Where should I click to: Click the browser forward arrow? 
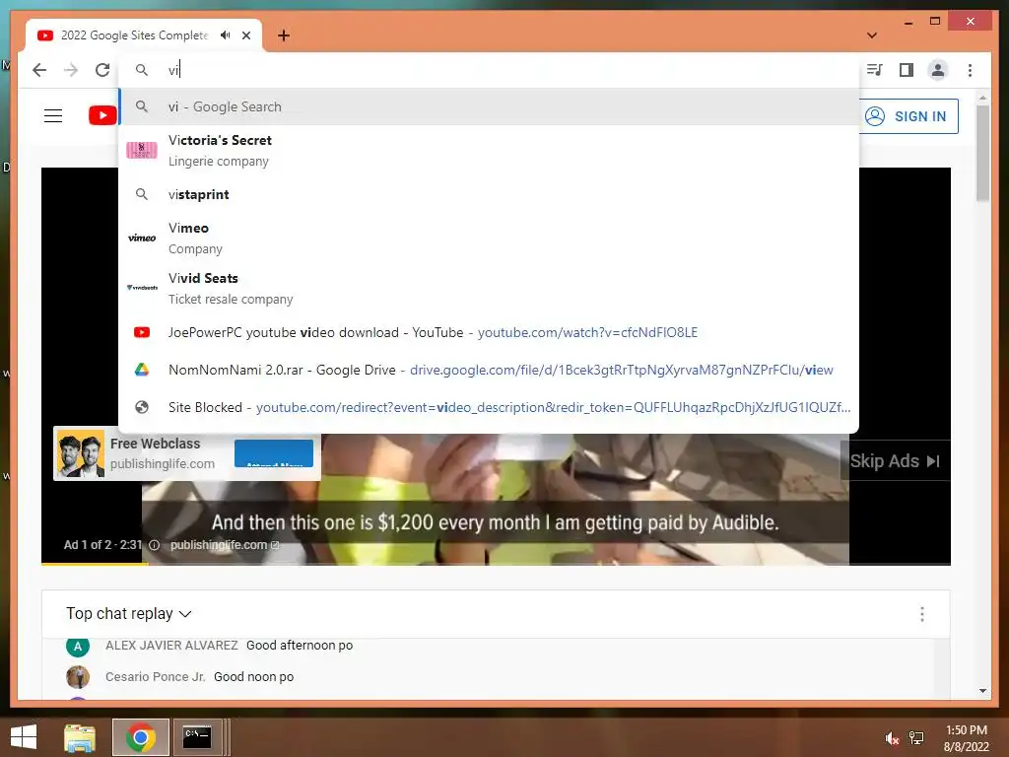click(71, 70)
